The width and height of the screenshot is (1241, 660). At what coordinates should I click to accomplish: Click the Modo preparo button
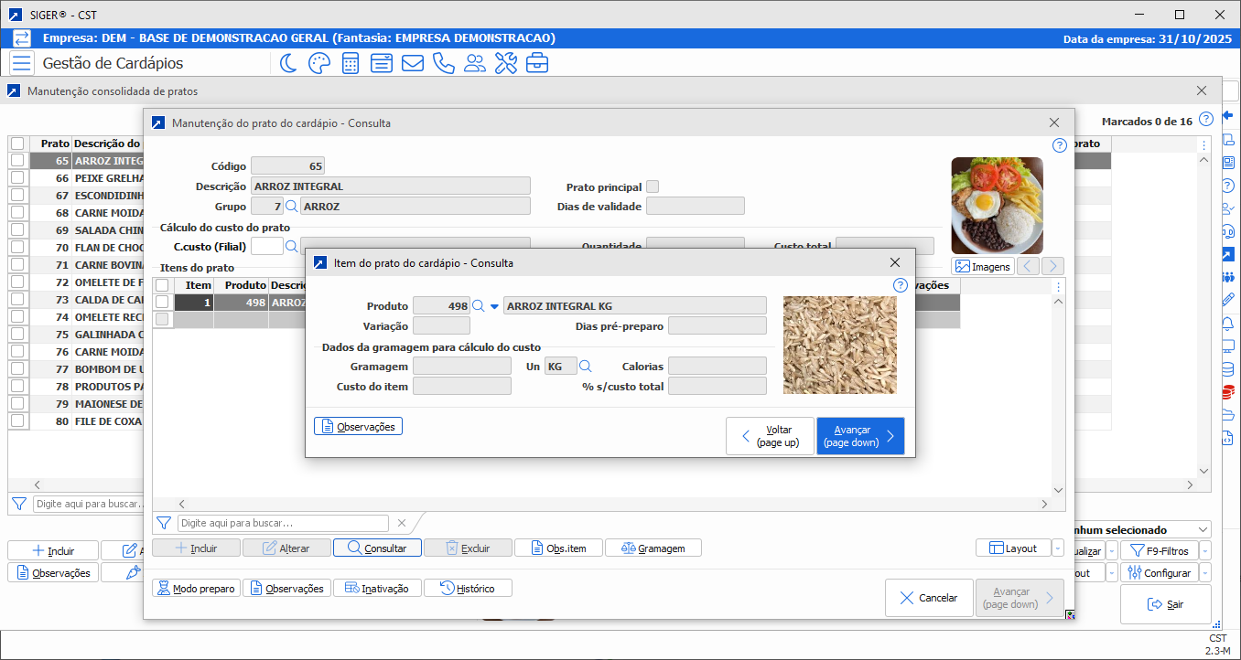coord(196,589)
